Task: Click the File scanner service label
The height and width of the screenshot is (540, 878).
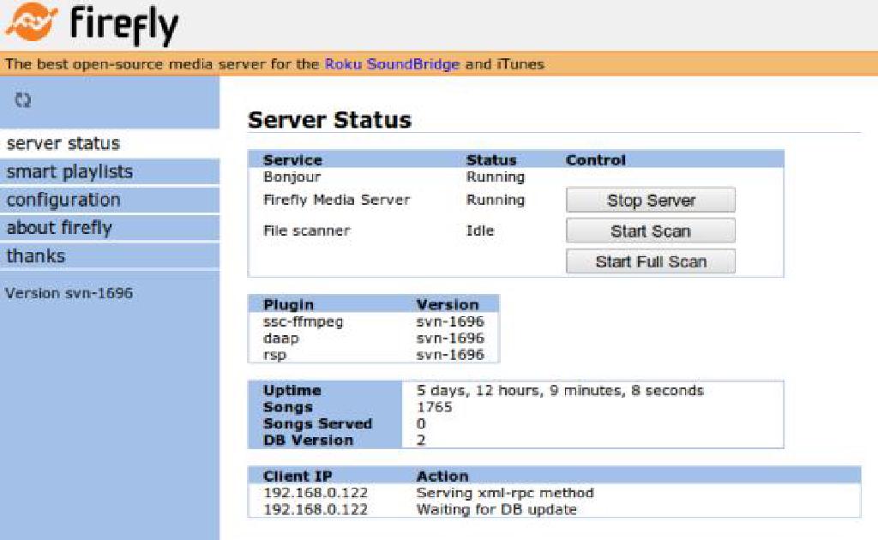Action: 306,231
